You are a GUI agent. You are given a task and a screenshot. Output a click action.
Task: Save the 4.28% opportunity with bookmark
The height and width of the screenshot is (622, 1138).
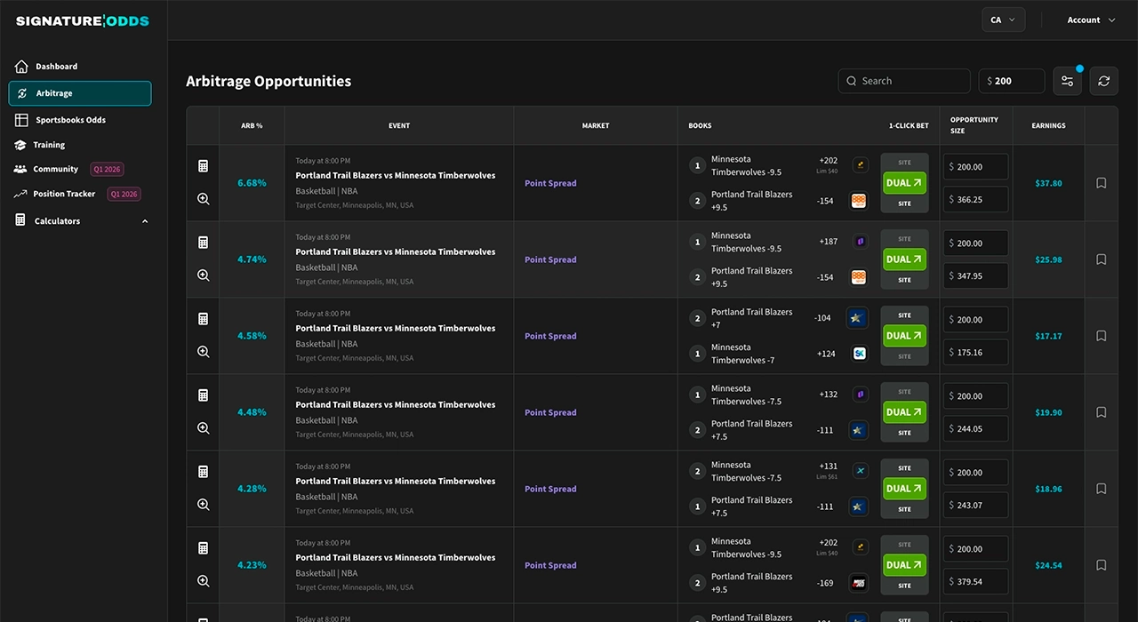tap(1101, 489)
